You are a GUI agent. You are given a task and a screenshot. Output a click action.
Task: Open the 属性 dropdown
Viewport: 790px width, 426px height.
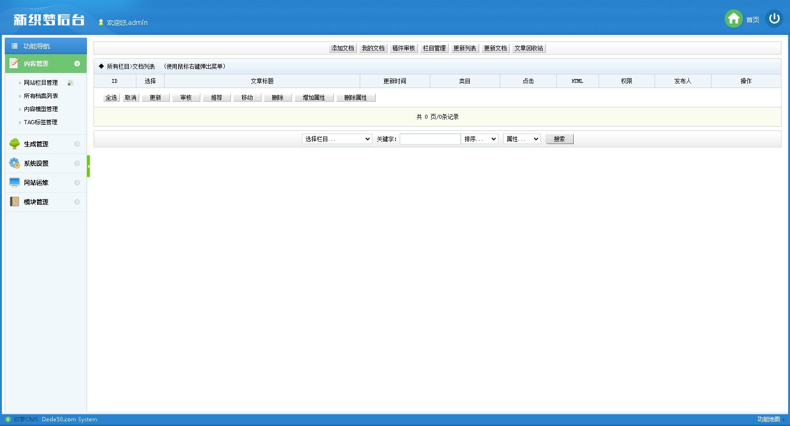(x=521, y=139)
